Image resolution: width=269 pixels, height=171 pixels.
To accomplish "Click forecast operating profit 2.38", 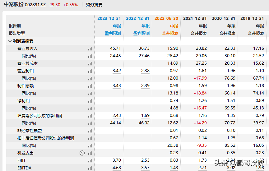I will [x=146, y=71].
